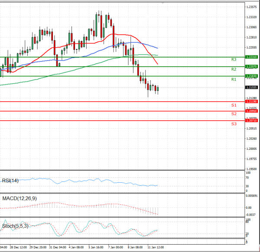Click the 1.20260 price axis value
260x252 pixels.
click(x=251, y=139)
